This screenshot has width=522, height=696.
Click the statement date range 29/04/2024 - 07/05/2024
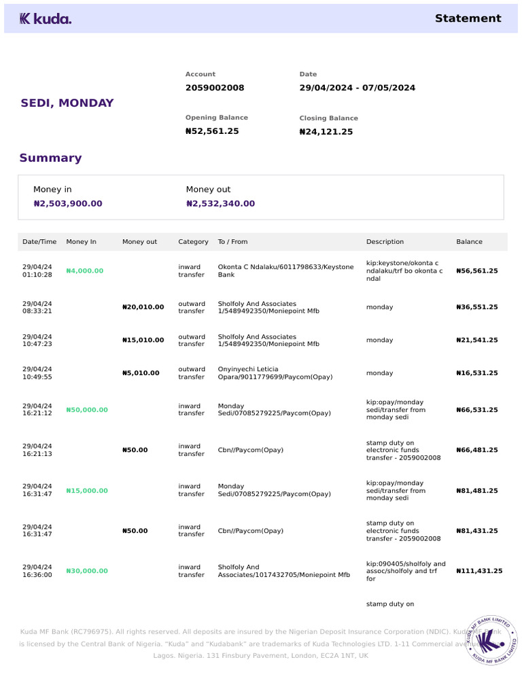coord(357,88)
